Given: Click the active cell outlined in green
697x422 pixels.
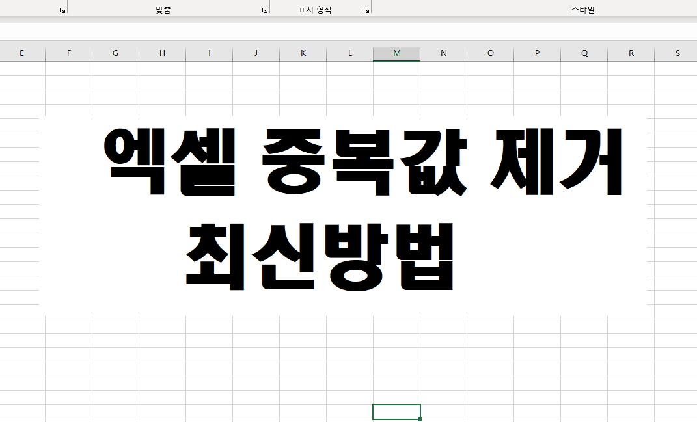Looking at the screenshot, I should point(396,412).
